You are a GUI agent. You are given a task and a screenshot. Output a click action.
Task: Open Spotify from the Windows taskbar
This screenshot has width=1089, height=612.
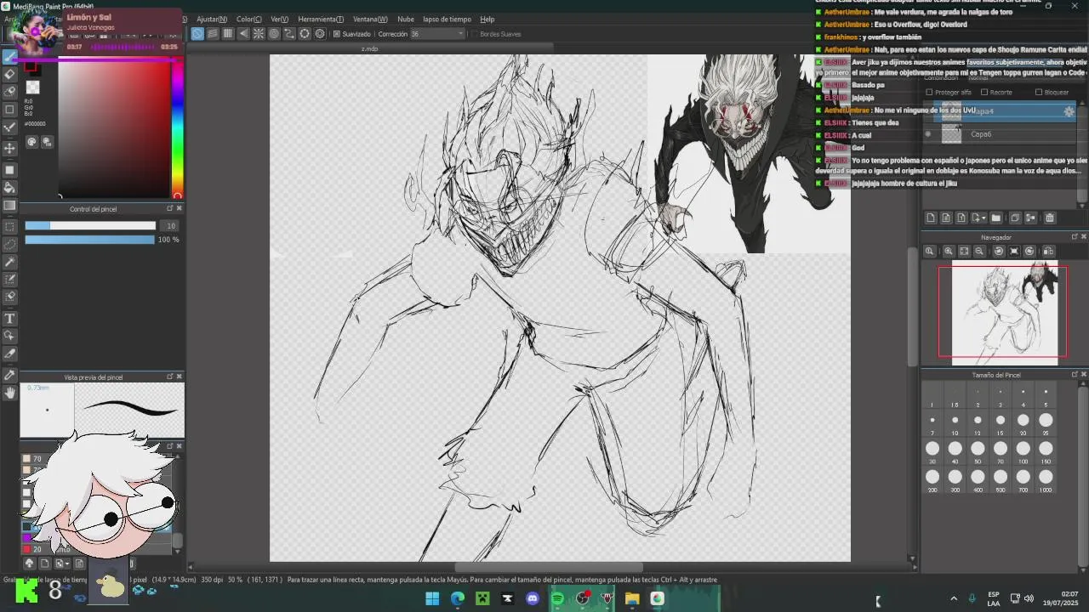557,598
